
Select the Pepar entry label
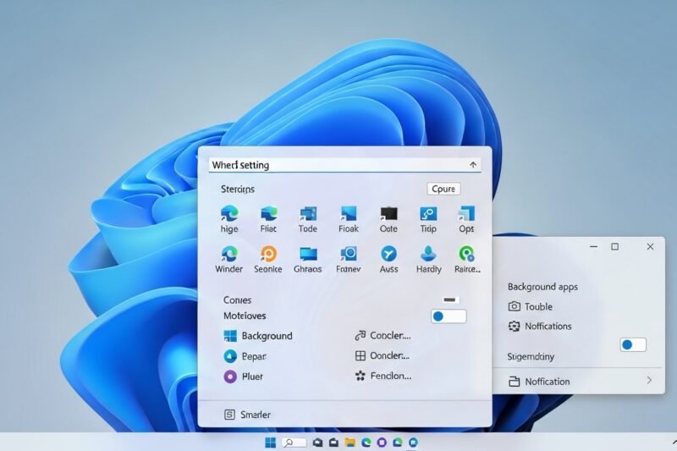[x=254, y=356]
